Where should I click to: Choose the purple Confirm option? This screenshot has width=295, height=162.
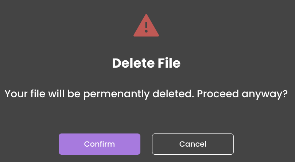click(100, 144)
